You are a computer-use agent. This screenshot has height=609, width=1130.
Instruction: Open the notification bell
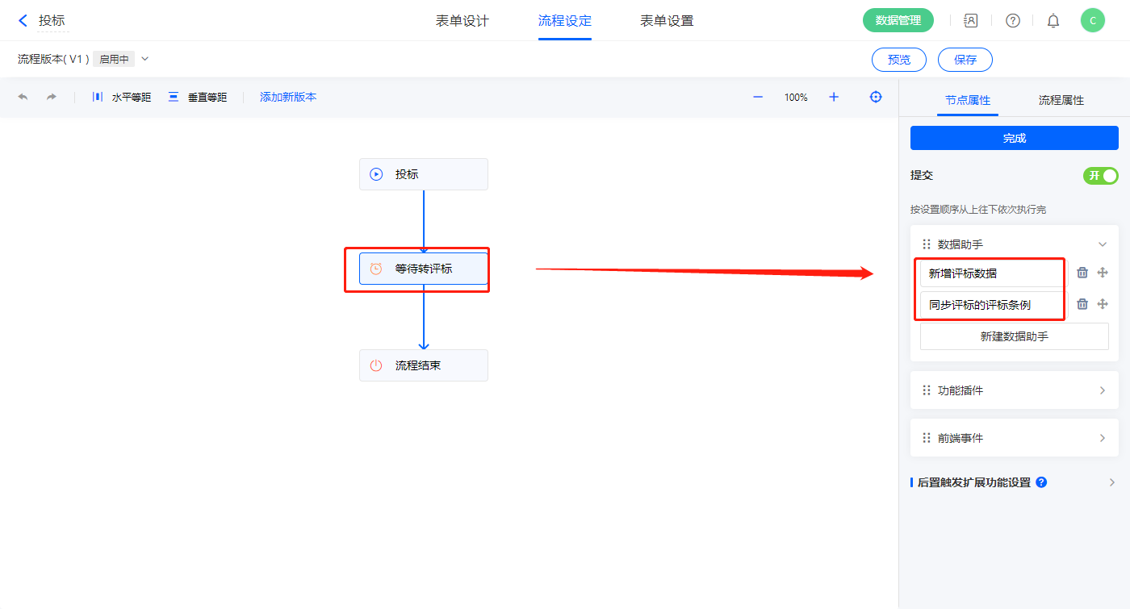point(1053,21)
